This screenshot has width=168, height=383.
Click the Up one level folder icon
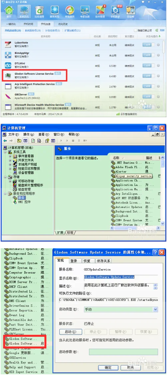pos(19,141)
